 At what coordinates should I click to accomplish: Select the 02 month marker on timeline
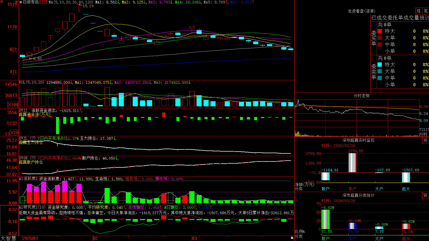[x=95, y=238]
